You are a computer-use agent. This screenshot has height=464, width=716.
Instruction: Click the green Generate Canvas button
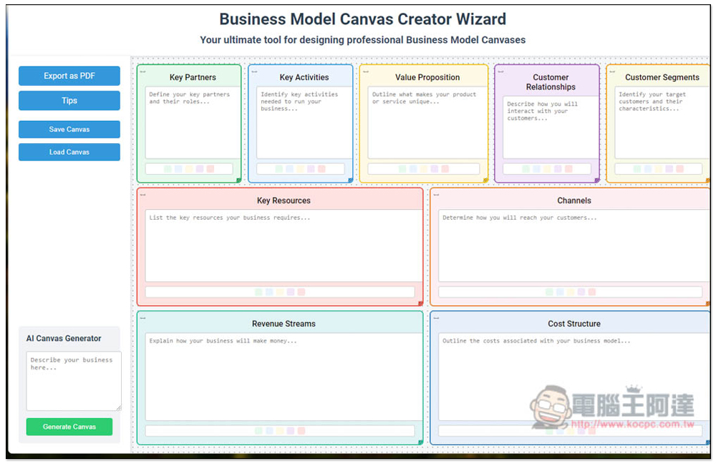pyautogui.click(x=69, y=427)
